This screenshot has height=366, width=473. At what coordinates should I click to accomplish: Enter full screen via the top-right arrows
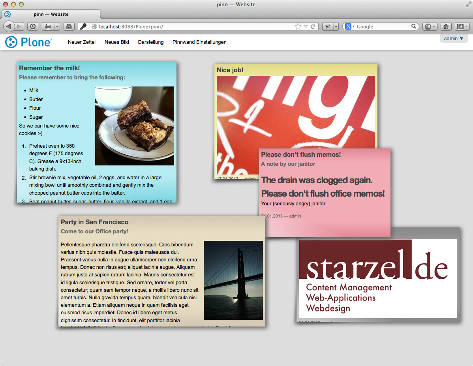[x=468, y=4]
